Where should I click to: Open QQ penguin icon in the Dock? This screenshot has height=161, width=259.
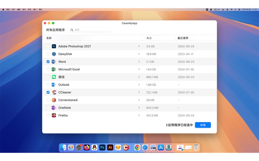(x=95, y=147)
